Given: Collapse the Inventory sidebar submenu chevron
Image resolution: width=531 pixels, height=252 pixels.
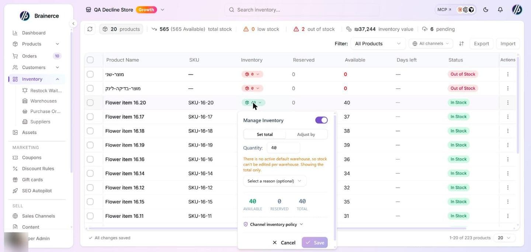Looking at the screenshot, I should click(x=57, y=79).
